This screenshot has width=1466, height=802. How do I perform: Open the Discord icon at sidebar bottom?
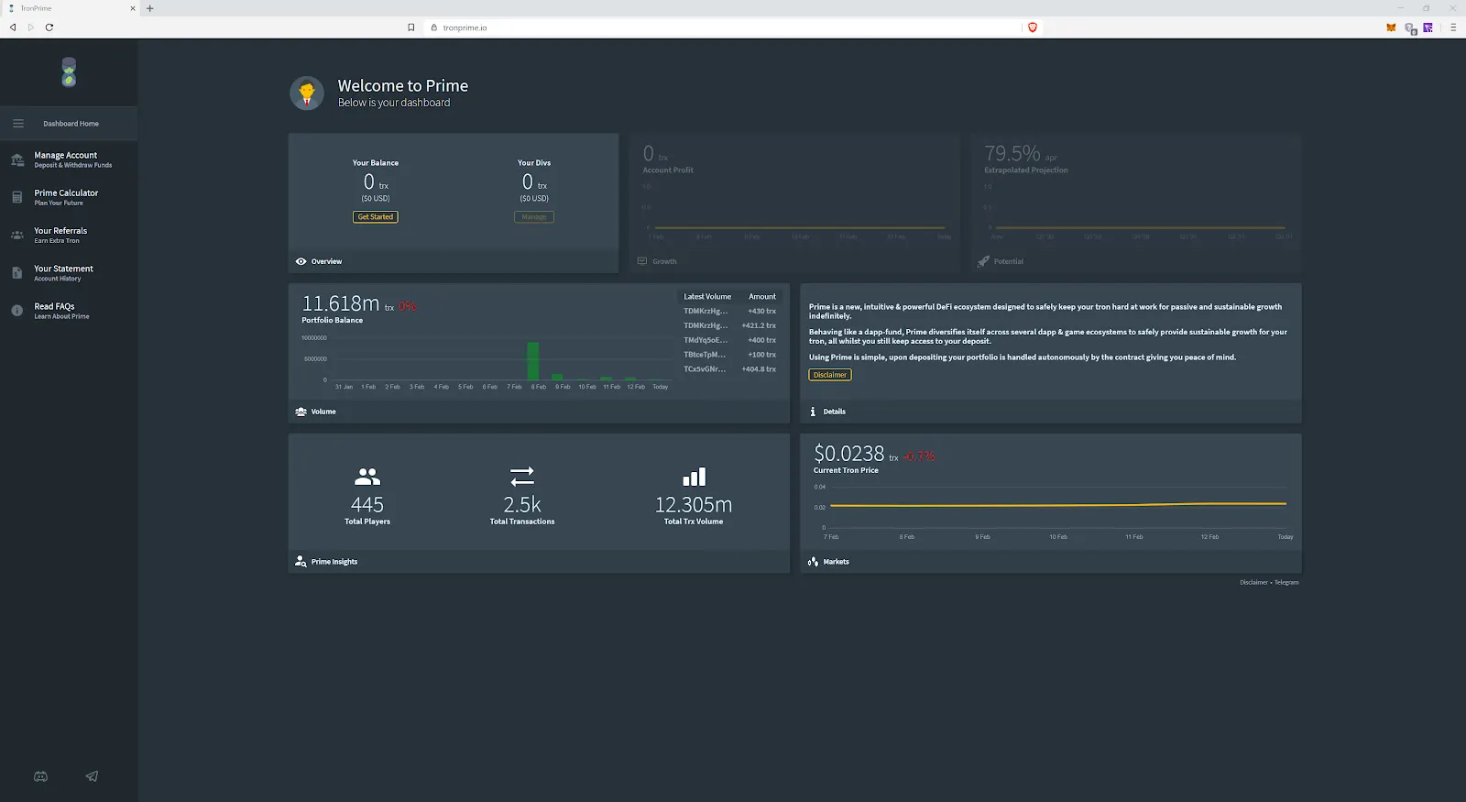[40, 776]
